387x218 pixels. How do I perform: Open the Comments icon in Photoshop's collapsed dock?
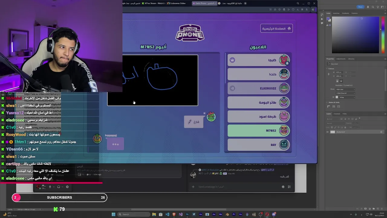[322, 23]
